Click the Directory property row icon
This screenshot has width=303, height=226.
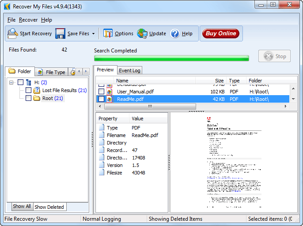coord(102,143)
